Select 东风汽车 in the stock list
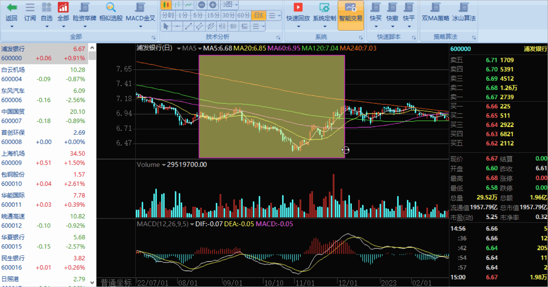548x287 pixels. click(x=44, y=95)
